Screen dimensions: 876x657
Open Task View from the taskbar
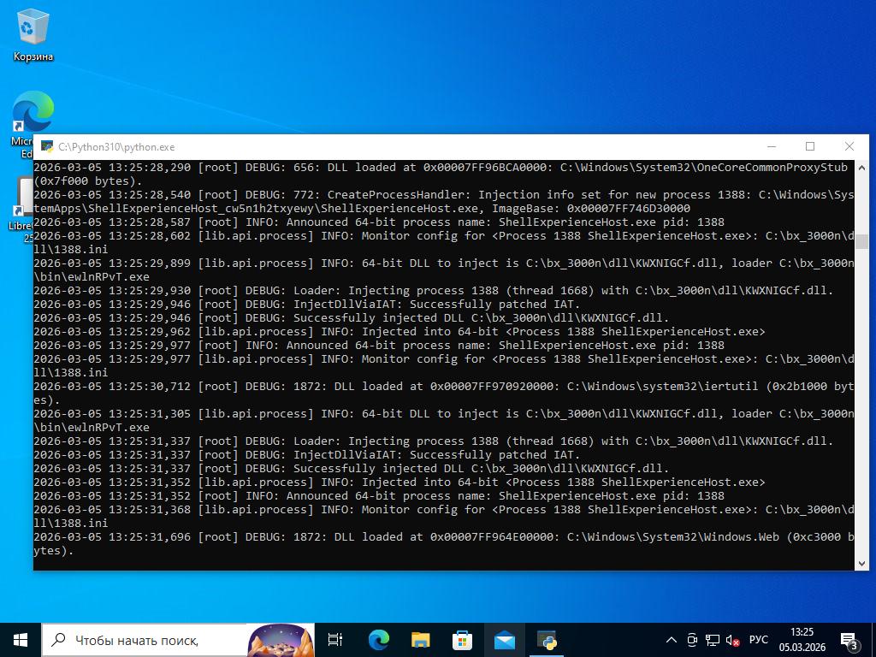coord(335,639)
